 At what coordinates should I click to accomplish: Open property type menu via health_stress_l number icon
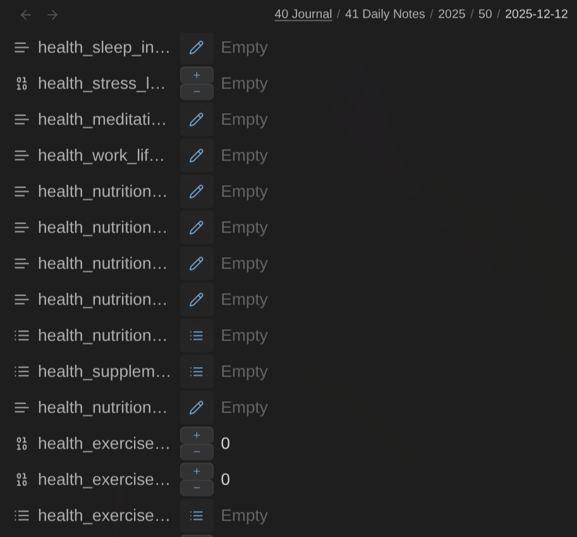21,84
